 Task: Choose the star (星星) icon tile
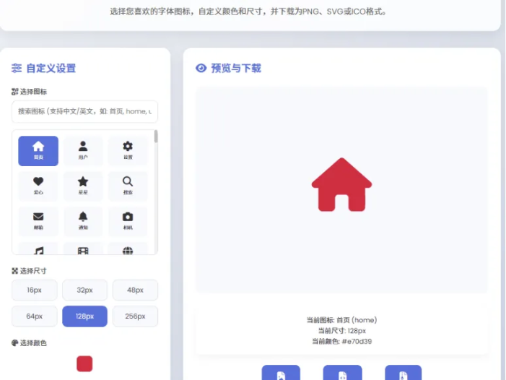click(x=83, y=186)
